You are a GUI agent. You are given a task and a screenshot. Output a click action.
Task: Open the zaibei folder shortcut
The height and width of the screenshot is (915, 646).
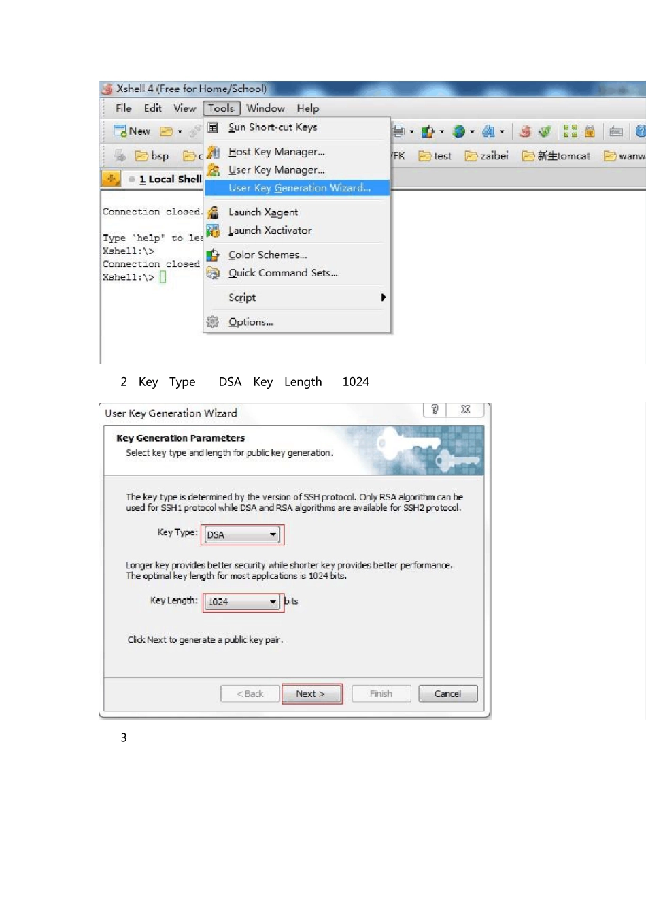click(486, 156)
